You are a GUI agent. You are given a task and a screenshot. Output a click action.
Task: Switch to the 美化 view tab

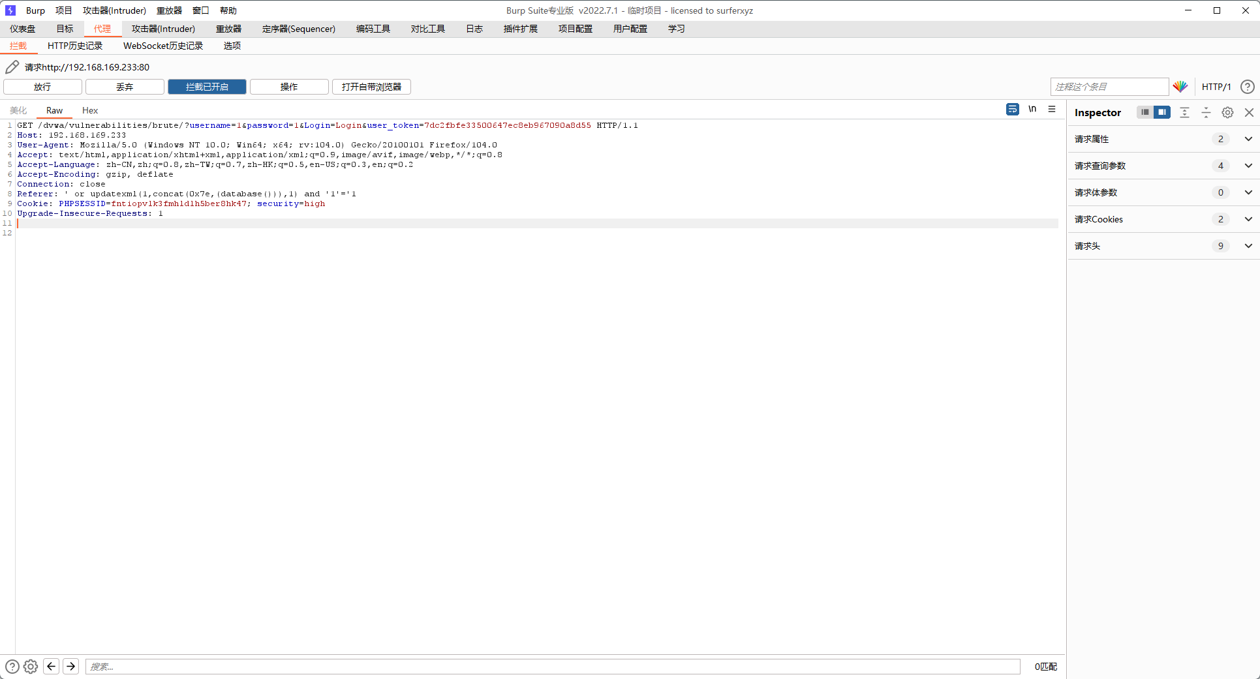pyautogui.click(x=18, y=110)
